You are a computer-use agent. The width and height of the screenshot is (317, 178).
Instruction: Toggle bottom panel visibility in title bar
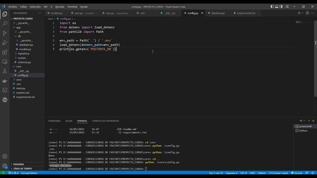(276, 6)
